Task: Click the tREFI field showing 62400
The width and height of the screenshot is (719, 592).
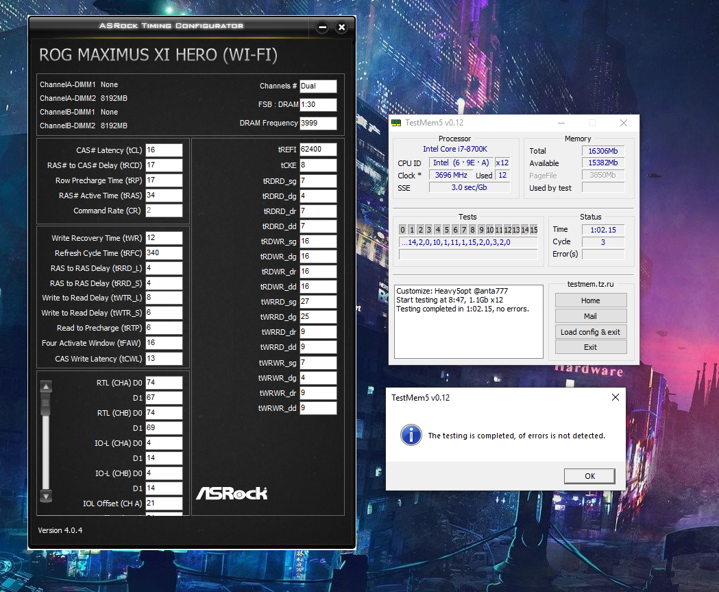Action: coord(318,150)
